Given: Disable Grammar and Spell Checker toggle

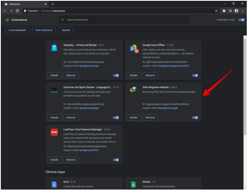Looking at the screenshot, I should 116,118.
